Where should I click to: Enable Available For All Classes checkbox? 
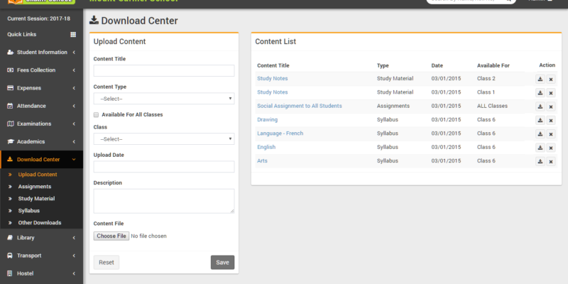97,114
